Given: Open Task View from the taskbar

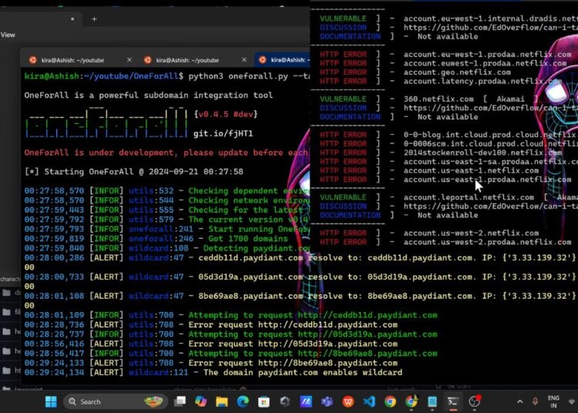Looking at the screenshot, I should (x=180, y=401).
